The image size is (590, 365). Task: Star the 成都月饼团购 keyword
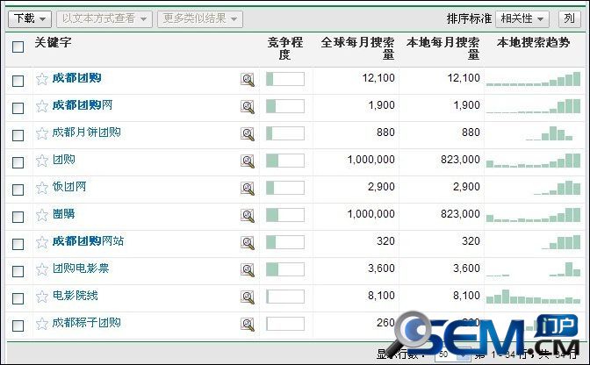coord(41,133)
